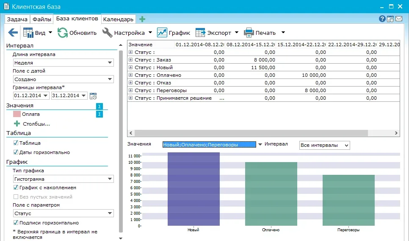Click the 11 500,00 cell
The height and width of the screenshot is (241, 409).
point(263,67)
